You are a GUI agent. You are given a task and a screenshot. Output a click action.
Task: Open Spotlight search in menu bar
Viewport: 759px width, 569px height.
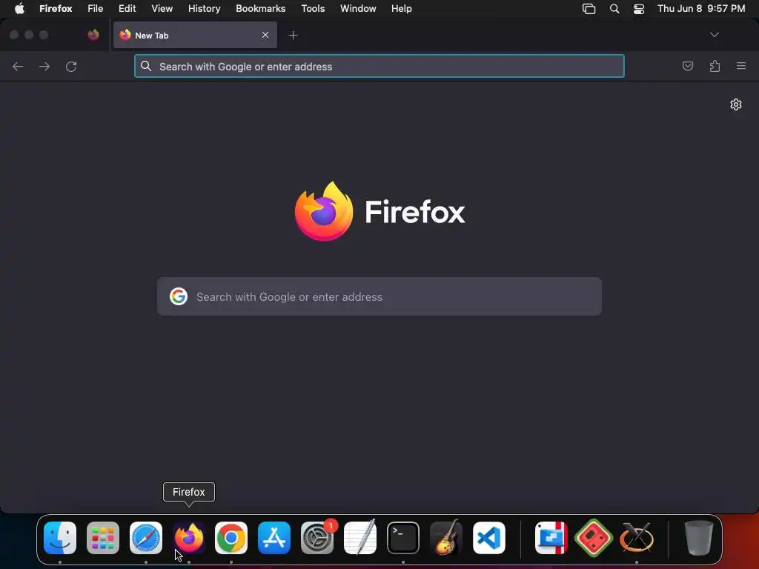[614, 9]
